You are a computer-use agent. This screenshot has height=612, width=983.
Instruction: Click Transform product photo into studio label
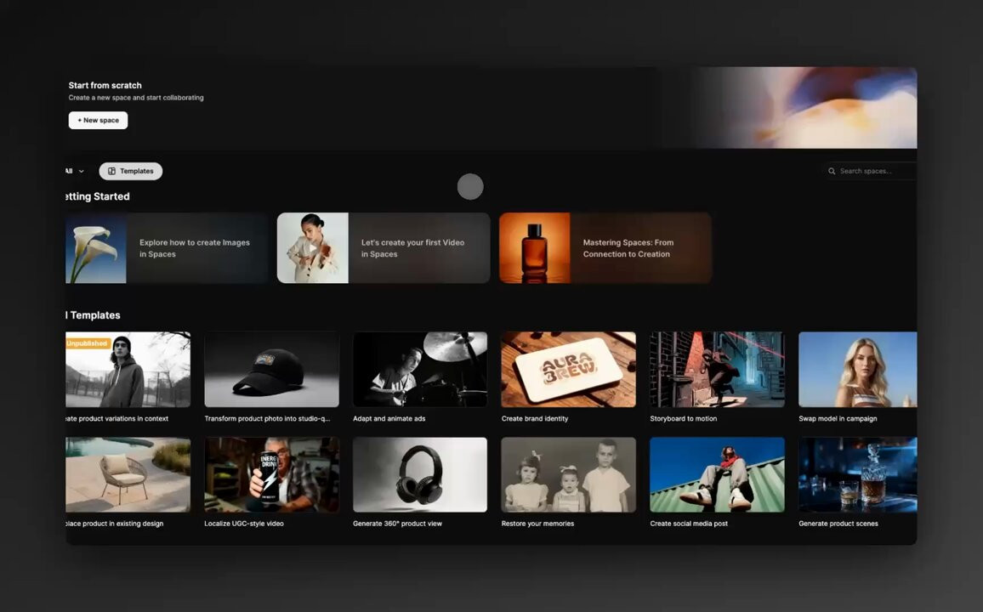267,418
